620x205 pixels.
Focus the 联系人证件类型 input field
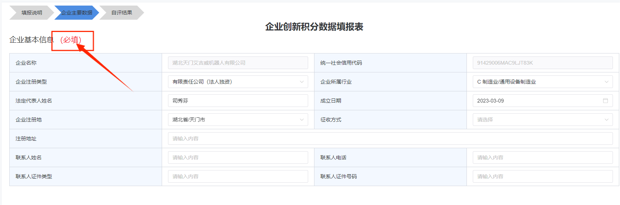point(238,176)
